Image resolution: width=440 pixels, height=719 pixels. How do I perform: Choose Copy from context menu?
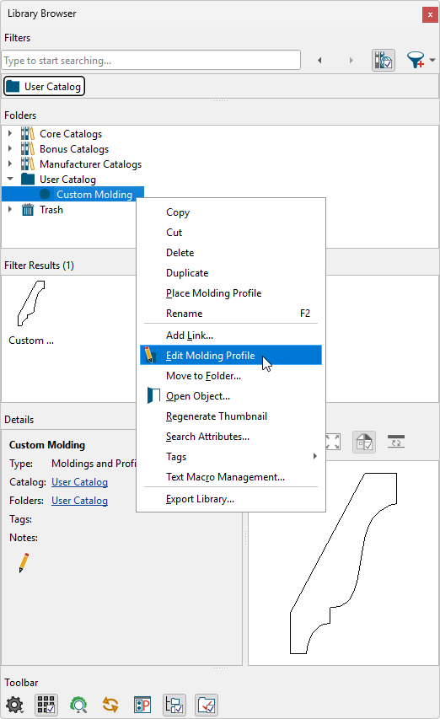231,212
